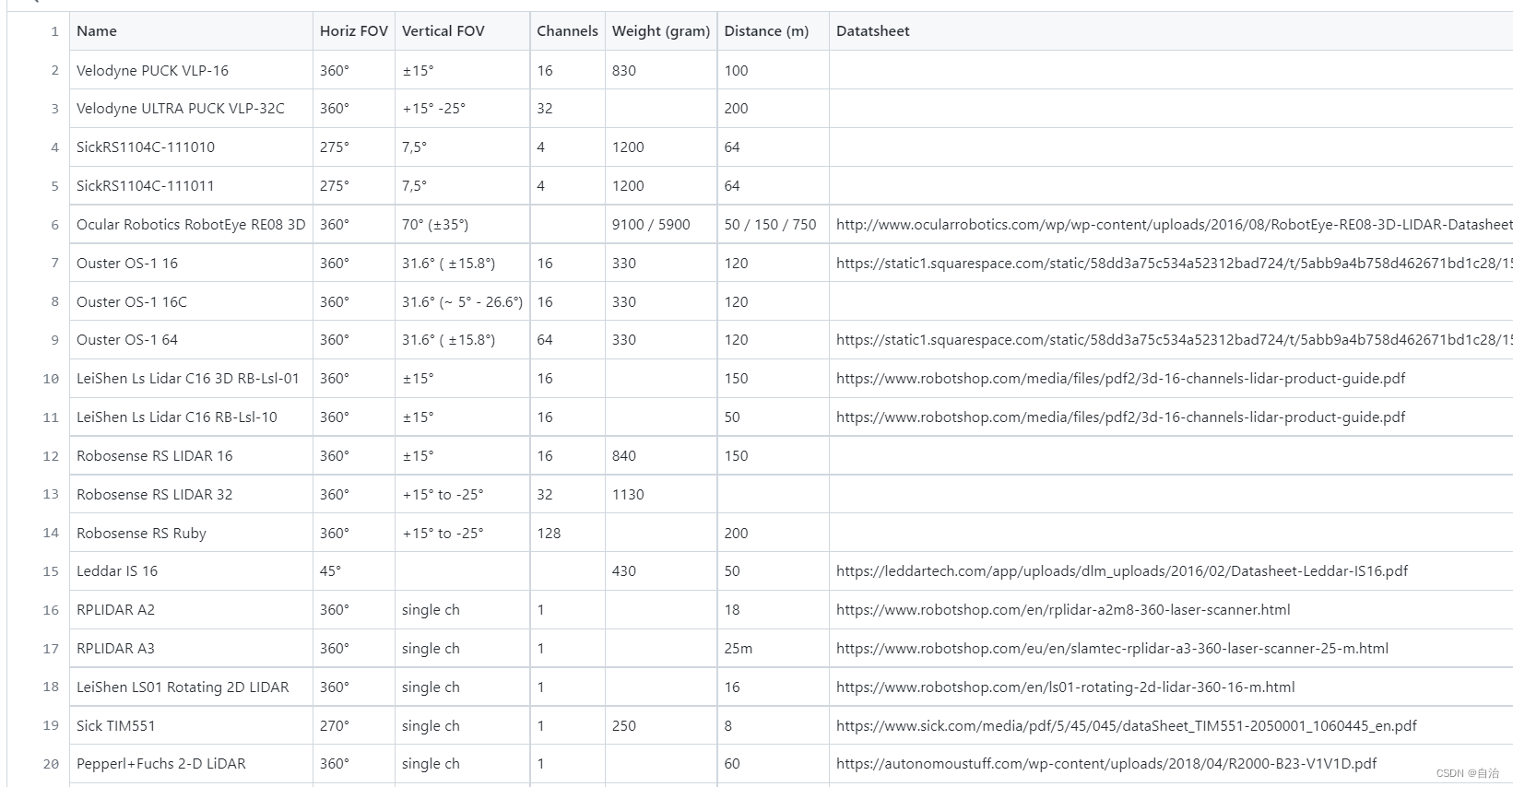Click the Horiz FOV column header
The width and height of the screenshot is (1513, 787).
click(353, 31)
